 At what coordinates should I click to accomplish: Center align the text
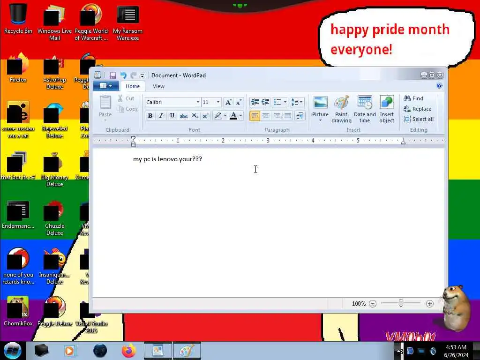266,116
